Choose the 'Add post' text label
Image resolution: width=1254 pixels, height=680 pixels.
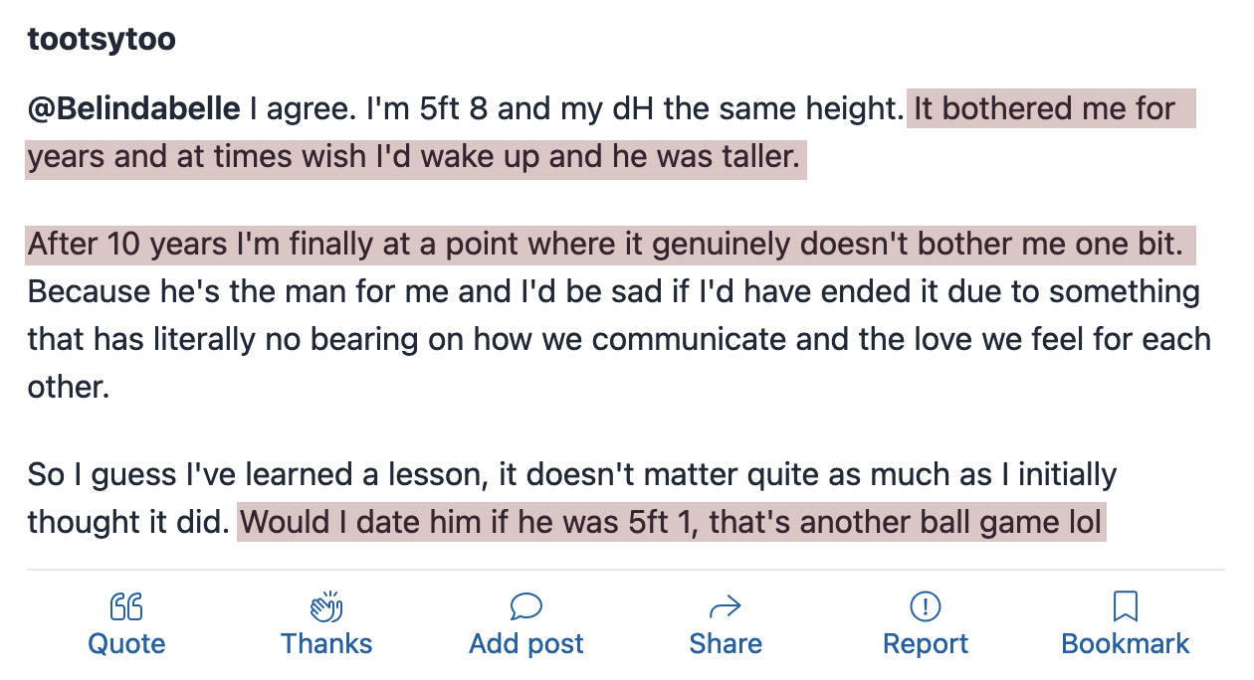(526, 643)
